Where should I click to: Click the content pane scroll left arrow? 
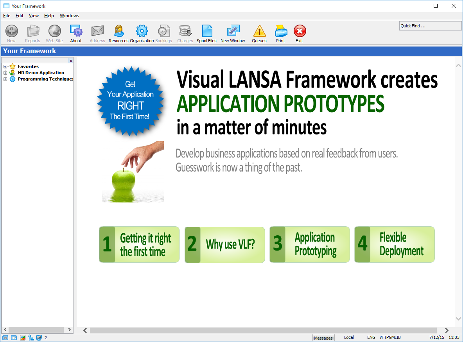[85, 330]
